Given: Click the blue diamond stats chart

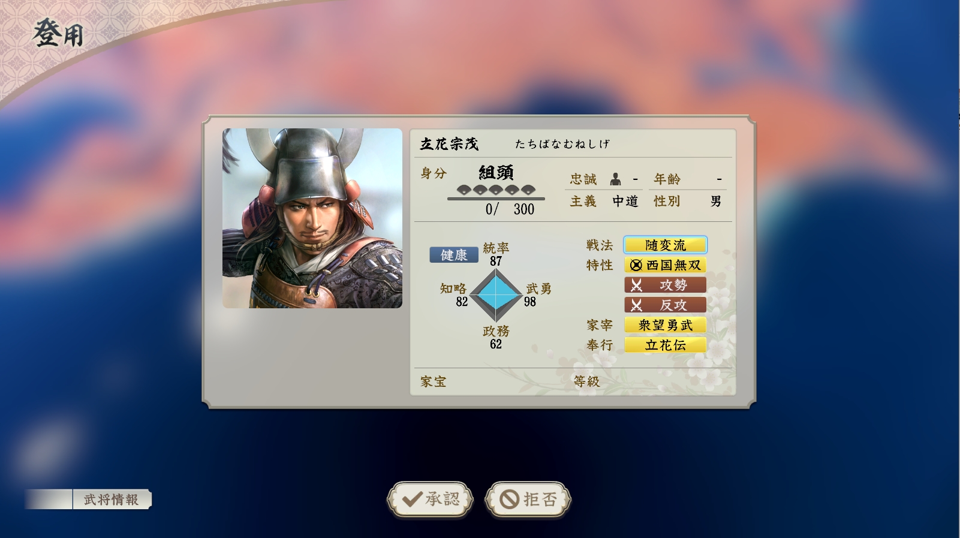Looking at the screenshot, I should click(496, 294).
